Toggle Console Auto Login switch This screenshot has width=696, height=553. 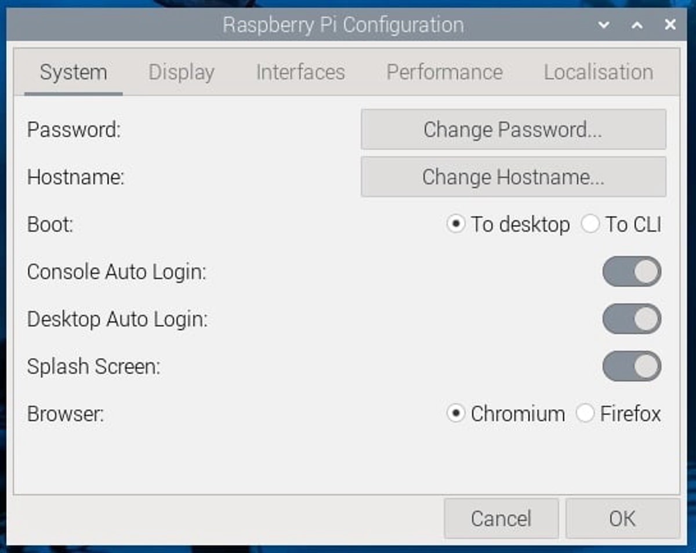click(x=632, y=272)
